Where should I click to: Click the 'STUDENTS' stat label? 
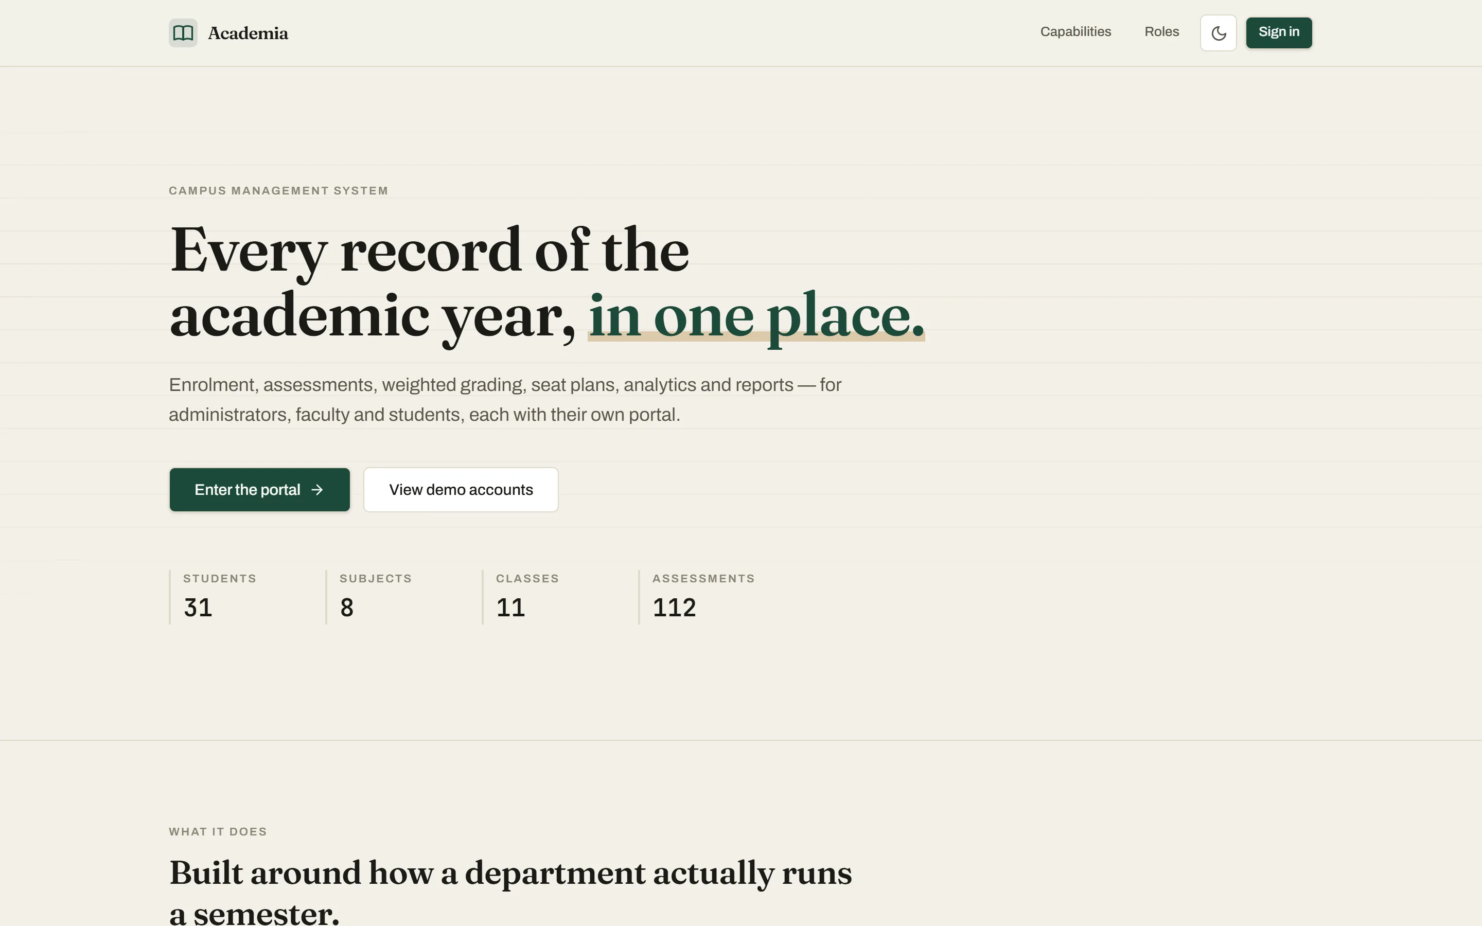tap(220, 578)
